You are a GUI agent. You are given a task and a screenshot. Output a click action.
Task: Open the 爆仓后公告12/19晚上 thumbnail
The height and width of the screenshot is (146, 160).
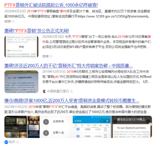coord(132,127)
